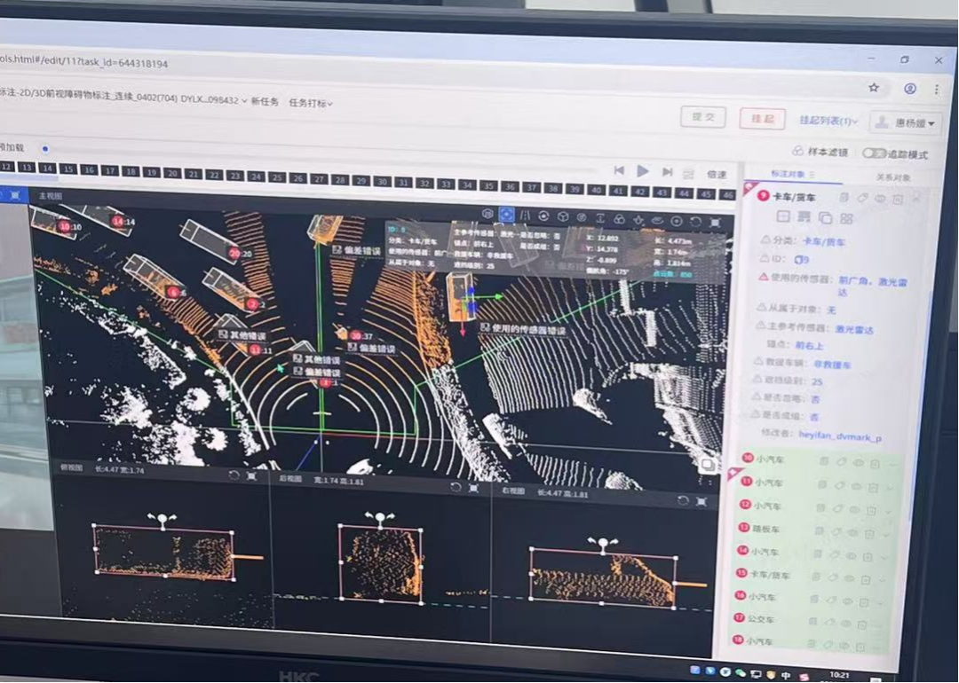Click the target circle tool in 3D toolbar
Viewport: 959px width, 683px height.
point(677,221)
